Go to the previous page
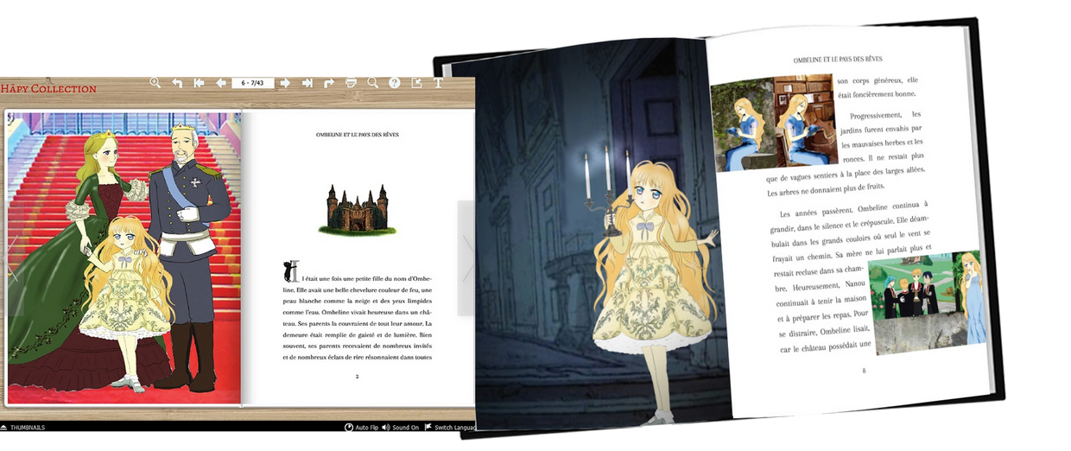This screenshot has height=451, width=1071. [x=220, y=83]
